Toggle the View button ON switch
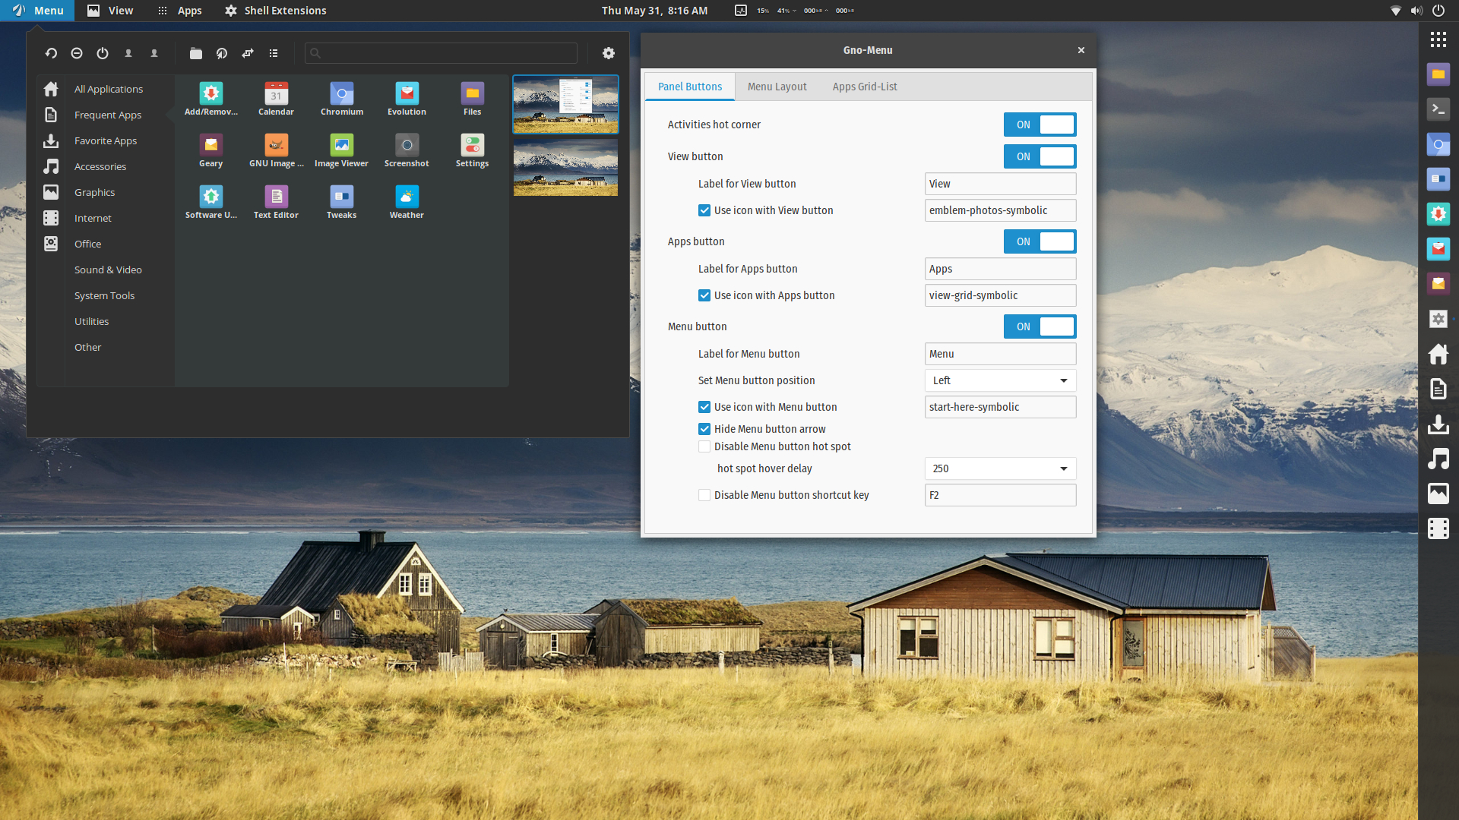Viewport: 1459px width, 820px height. pyautogui.click(x=1039, y=155)
